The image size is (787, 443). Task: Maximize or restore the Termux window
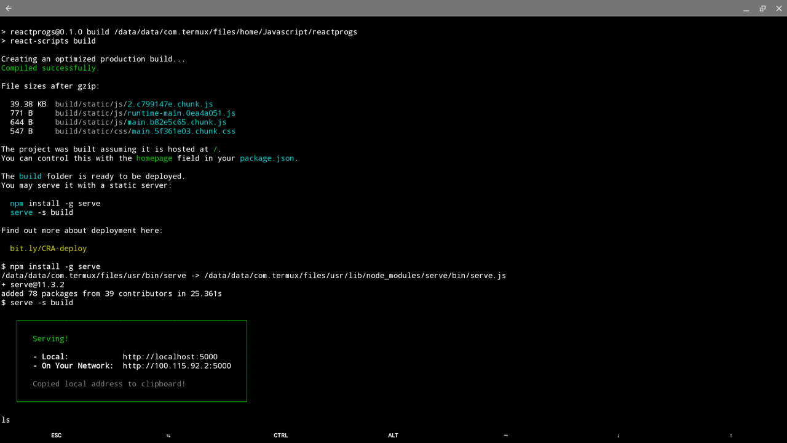point(762,9)
